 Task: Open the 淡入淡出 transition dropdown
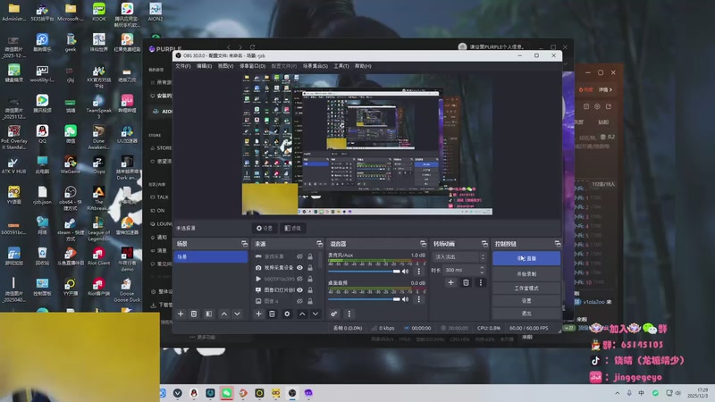tap(459, 257)
